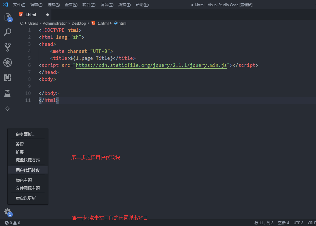This screenshot has width=316, height=226.
Task: Open the 转到(G) menu
Action: click(89, 5)
